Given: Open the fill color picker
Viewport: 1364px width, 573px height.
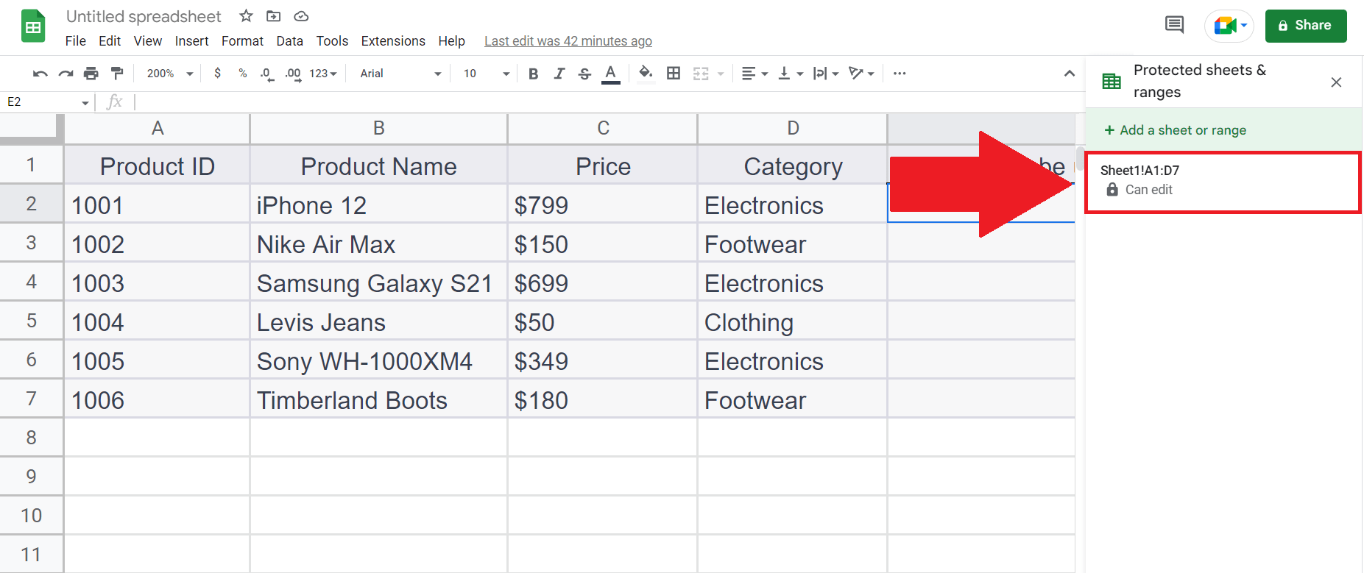Looking at the screenshot, I should (646, 74).
